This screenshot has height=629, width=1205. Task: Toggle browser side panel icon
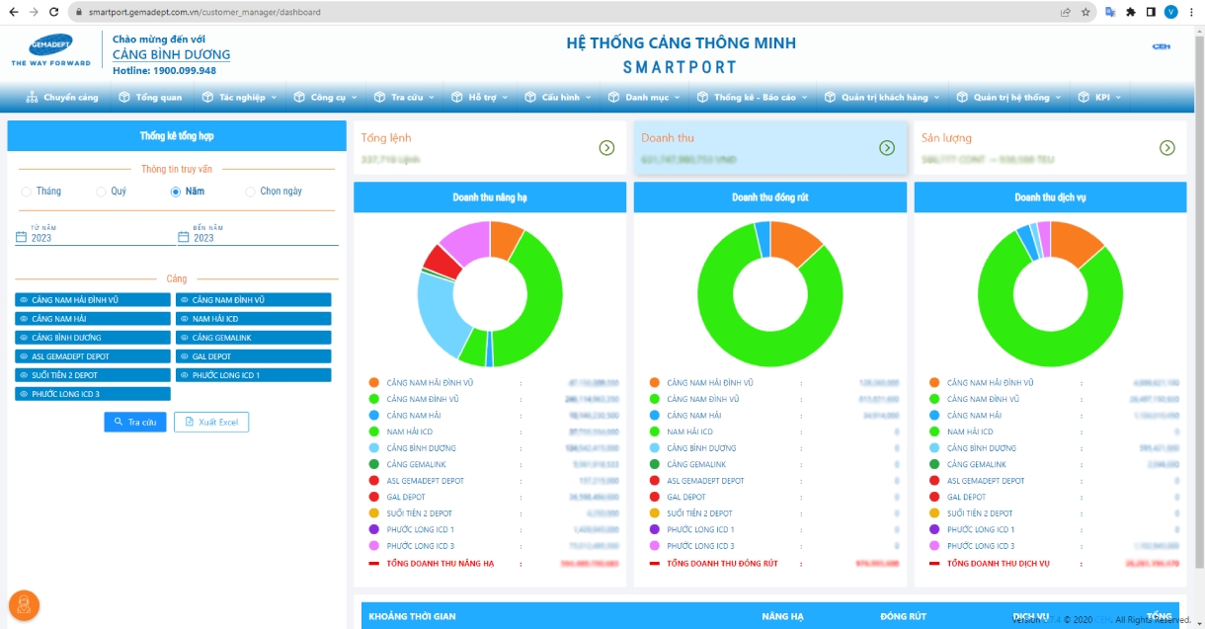tap(1151, 12)
